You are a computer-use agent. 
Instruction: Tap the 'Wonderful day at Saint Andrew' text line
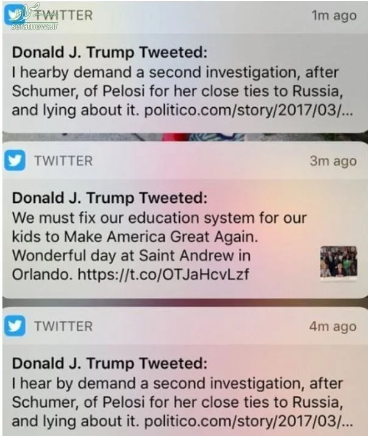(131, 256)
